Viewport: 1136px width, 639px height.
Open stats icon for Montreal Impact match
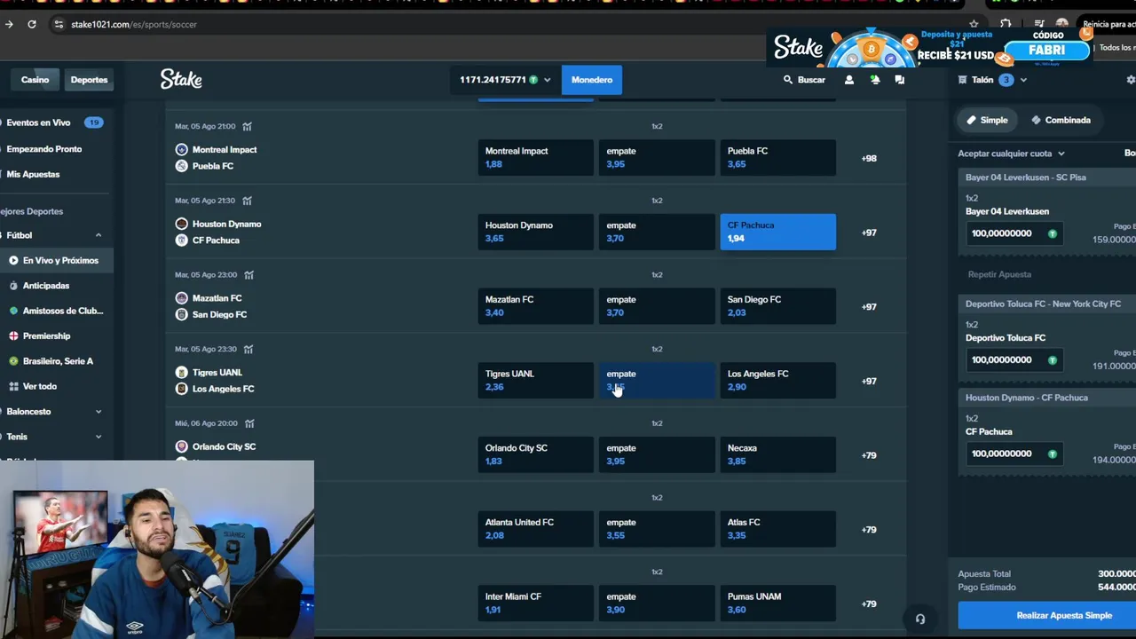(248, 126)
